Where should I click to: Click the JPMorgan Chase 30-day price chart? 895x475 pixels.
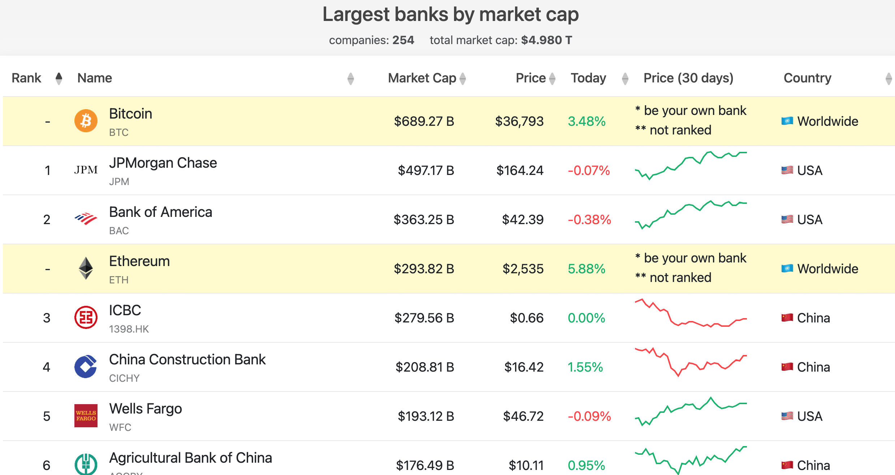pos(691,166)
